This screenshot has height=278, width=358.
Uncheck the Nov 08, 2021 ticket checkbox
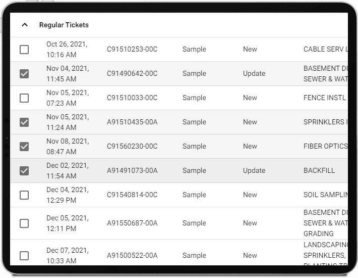coord(24,147)
